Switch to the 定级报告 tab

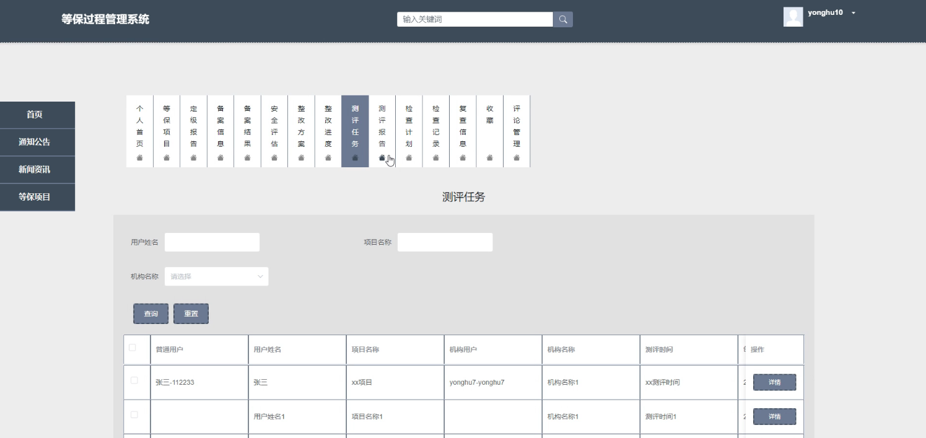tap(194, 131)
